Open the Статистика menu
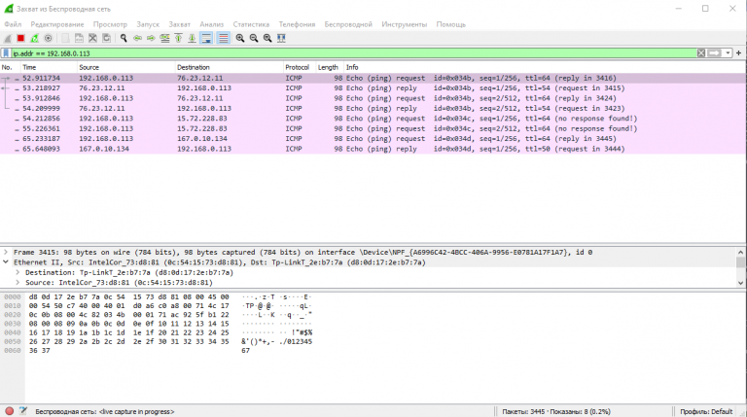The image size is (747, 417). 251,24
